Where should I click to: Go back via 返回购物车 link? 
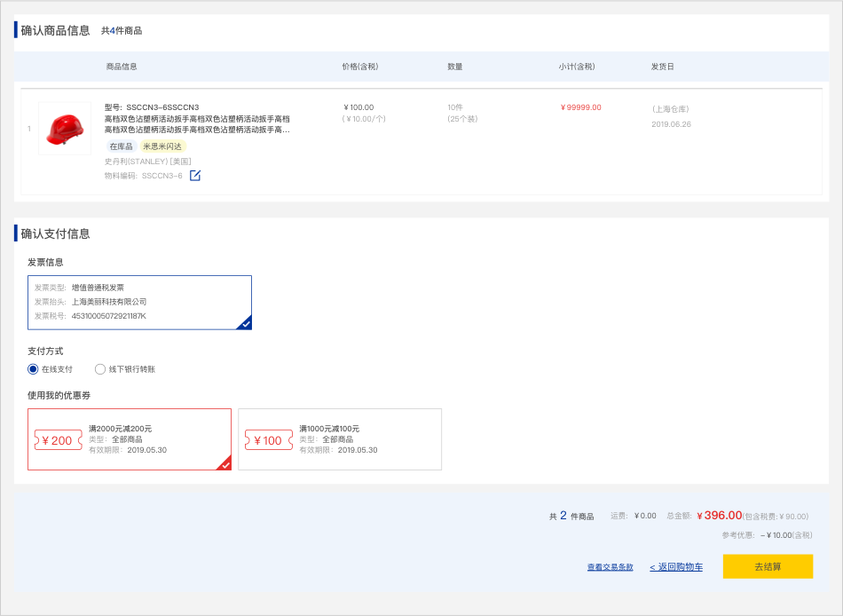click(676, 567)
